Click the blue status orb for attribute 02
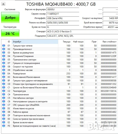This screenshot has height=134, width=118. click(4, 49)
